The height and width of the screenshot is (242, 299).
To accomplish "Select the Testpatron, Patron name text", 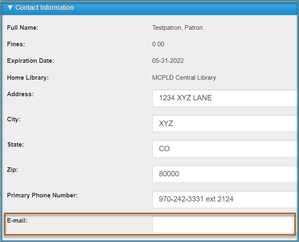I will pyautogui.click(x=177, y=28).
